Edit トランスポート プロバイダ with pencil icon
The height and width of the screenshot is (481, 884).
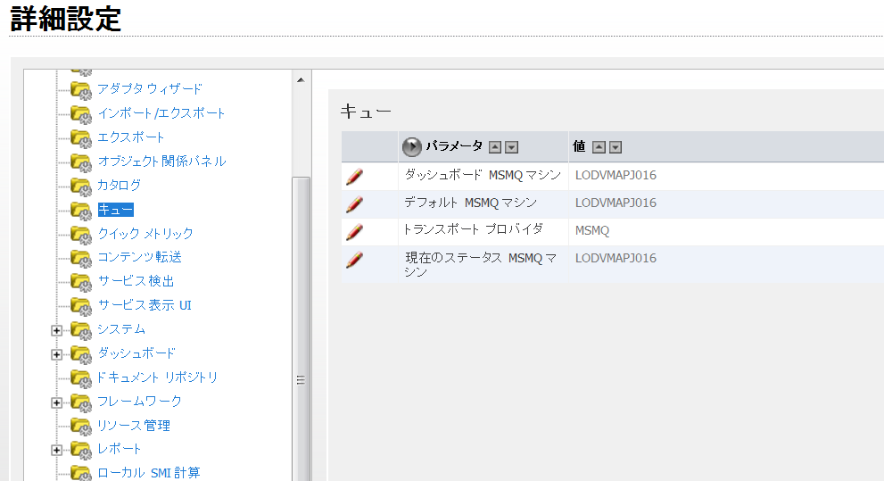(x=355, y=232)
